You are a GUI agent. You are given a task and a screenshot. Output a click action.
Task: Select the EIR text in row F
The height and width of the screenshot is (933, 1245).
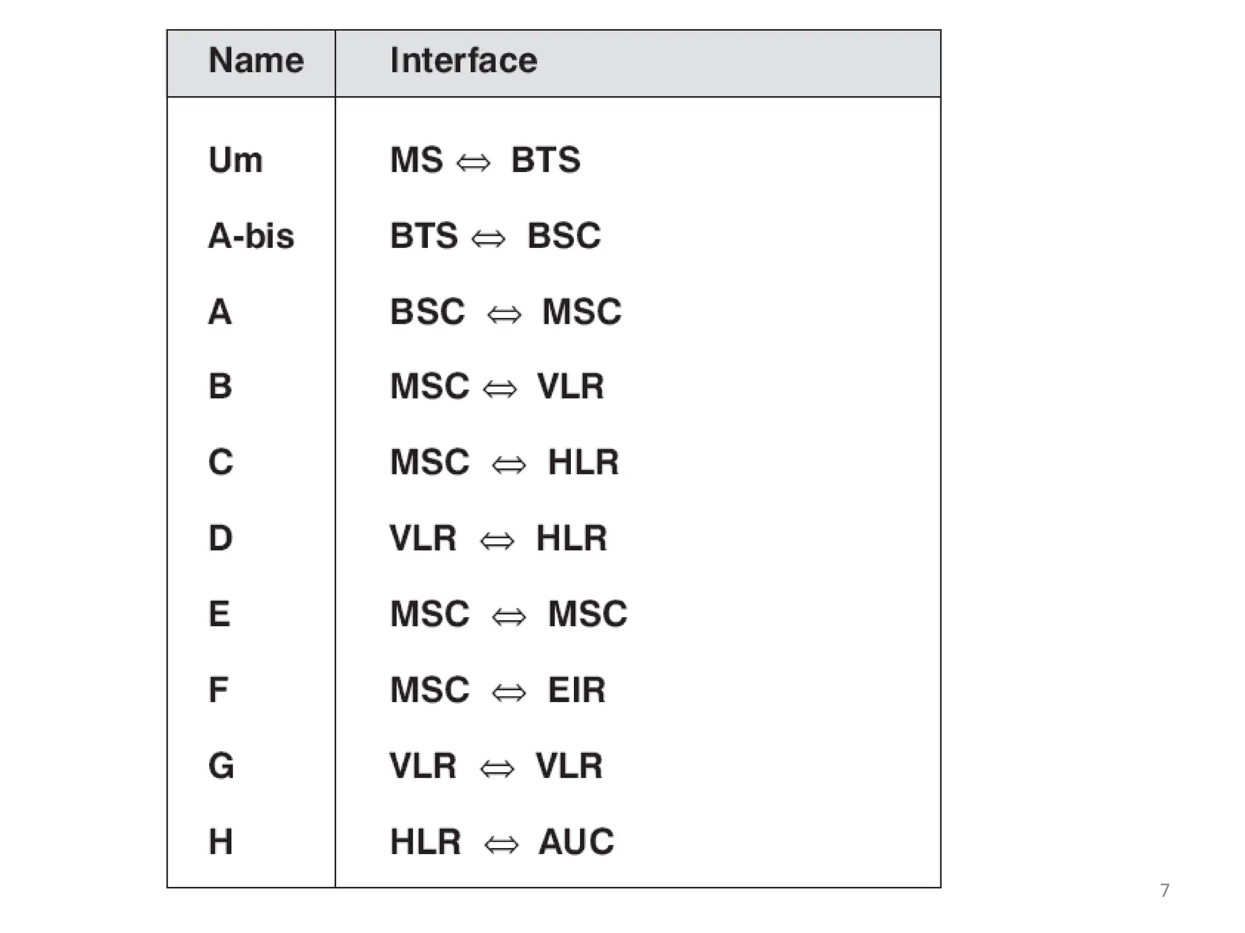click(577, 690)
